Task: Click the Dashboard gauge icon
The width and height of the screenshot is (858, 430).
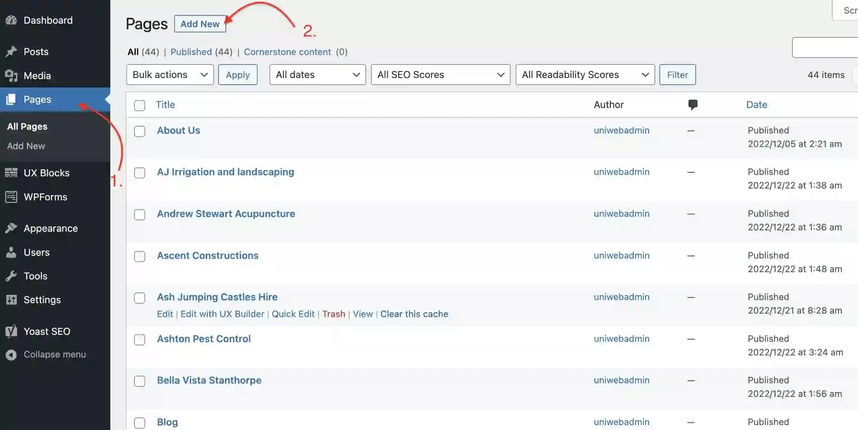Action: click(x=11, y=20)
